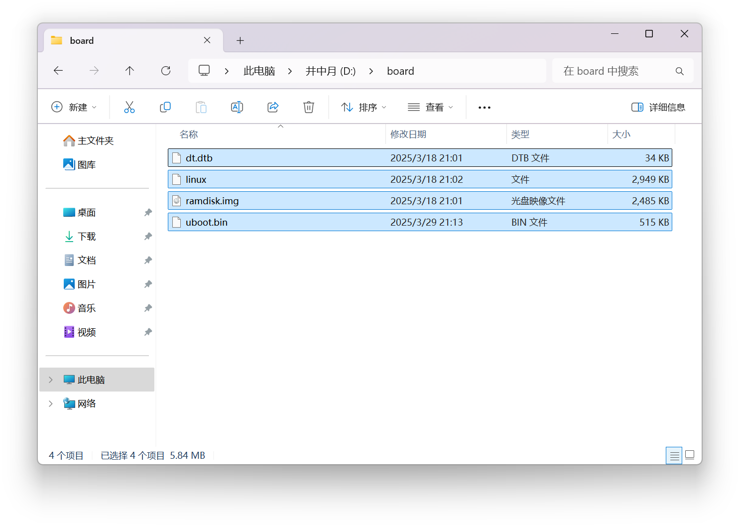The image size is (738, 527).
Task: Delete the selected files
Action: tap(309, 107)
